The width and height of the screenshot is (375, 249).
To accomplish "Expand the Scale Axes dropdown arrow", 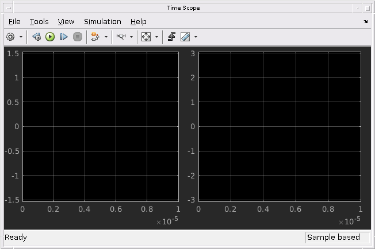I will coord(156,37).
